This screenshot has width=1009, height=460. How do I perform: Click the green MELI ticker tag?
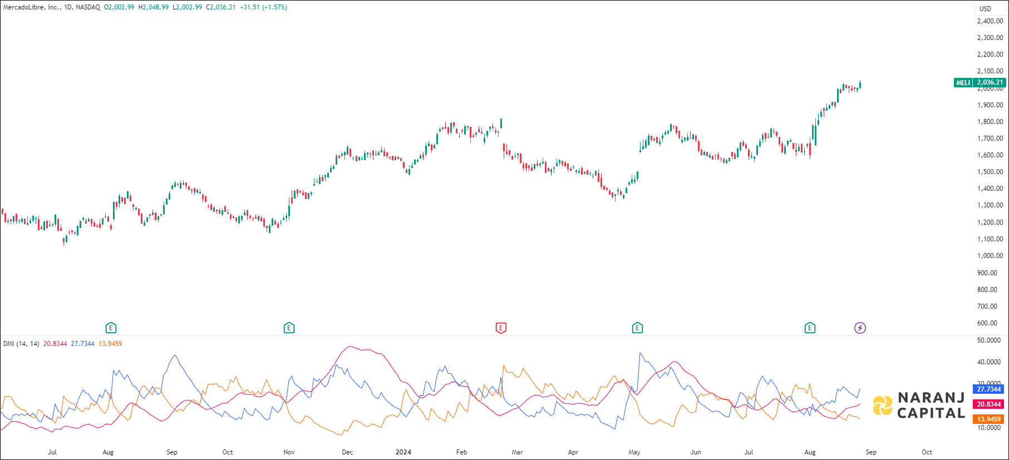[x=963, y=82]
